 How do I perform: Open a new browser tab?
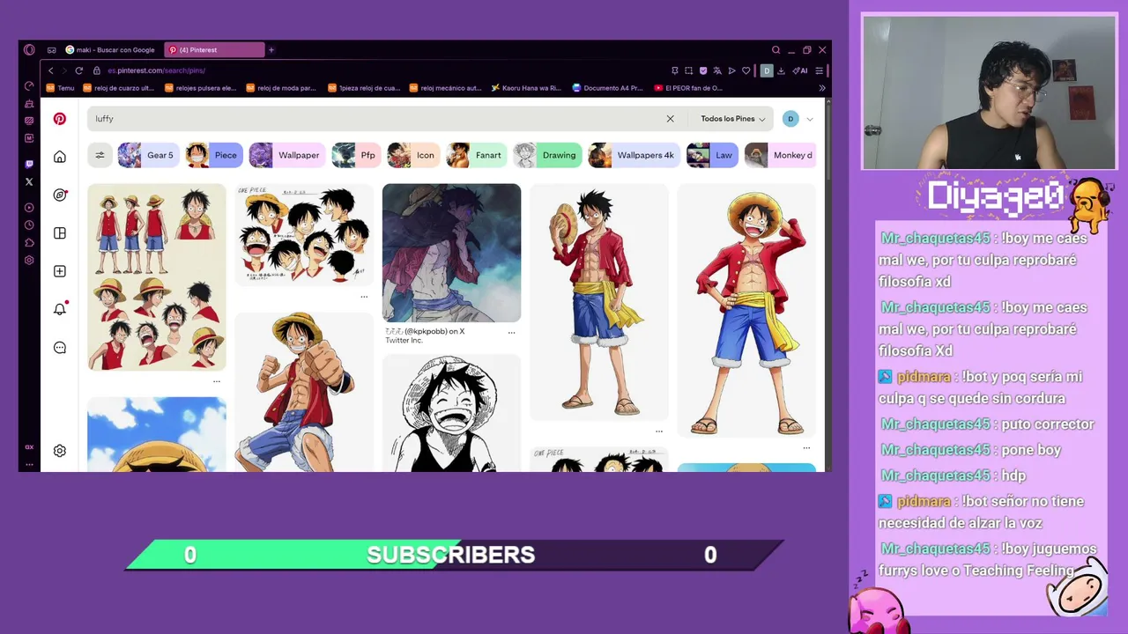point(271,50)
